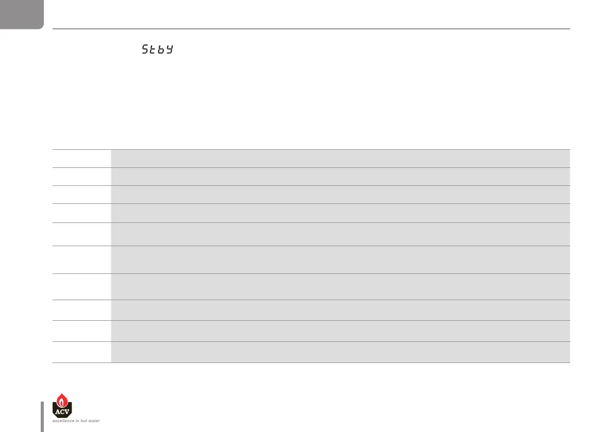Click the ACV flame logo
The image size is (614, 432).
coord(62,404)
